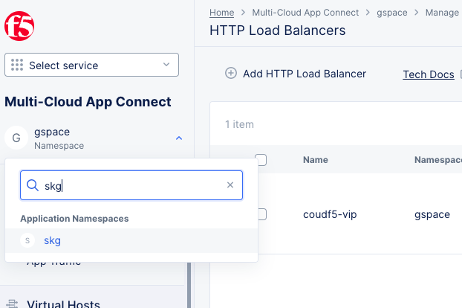Click the F5 logo

(x=19, y=28)
